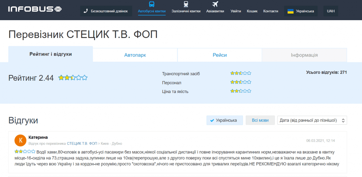Switch to the Автопарк tab
This screenshot has height=177, width=362.
135,55
